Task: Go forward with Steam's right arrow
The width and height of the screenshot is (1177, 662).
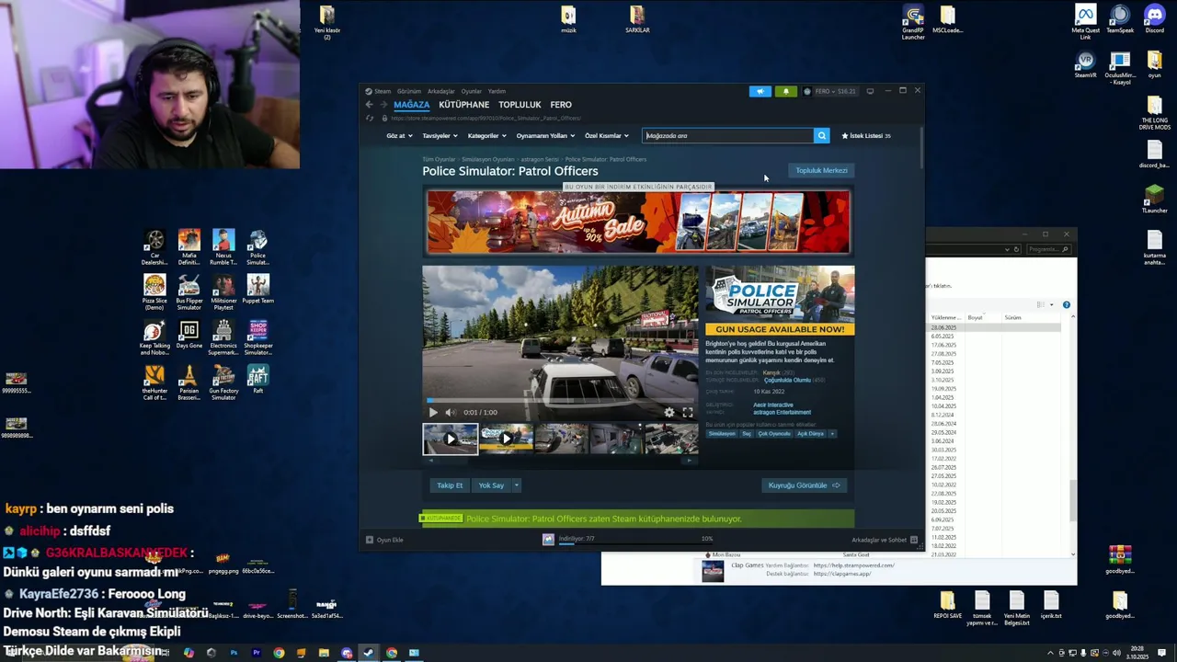Action: pyautogui.click(x=383, y=105)
